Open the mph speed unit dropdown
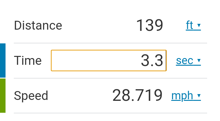Screen dimensions: 220x121 [x=186, y=96]
